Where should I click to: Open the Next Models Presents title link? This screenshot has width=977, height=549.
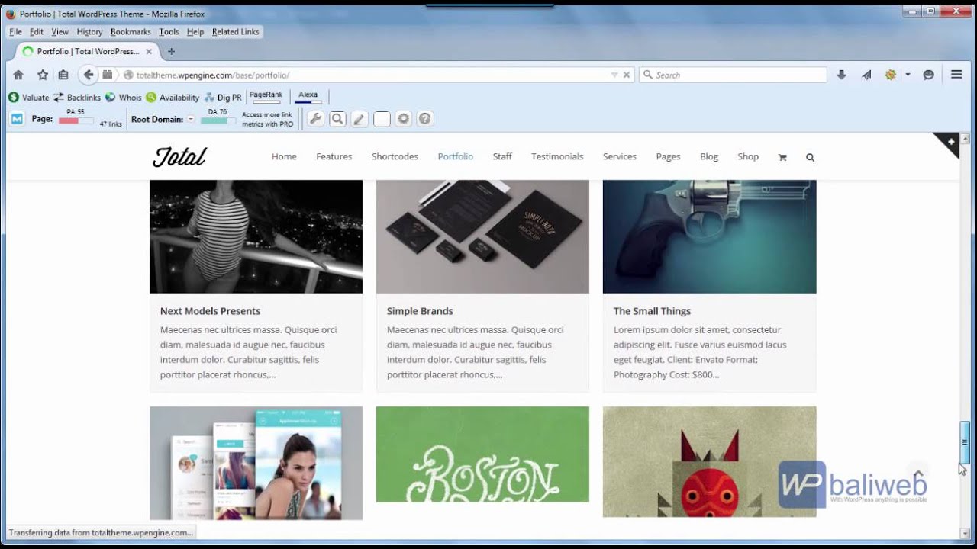pyautogui.click(x=210, y=311)
